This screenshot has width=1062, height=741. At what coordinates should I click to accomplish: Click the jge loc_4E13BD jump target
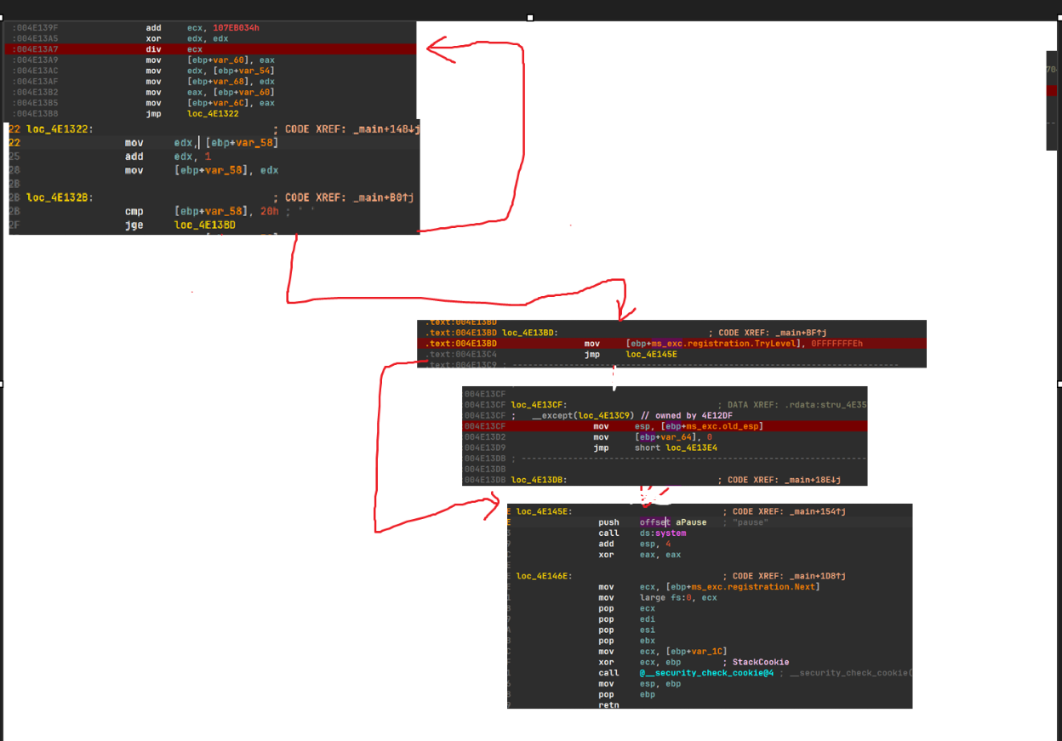coord(204,225)
